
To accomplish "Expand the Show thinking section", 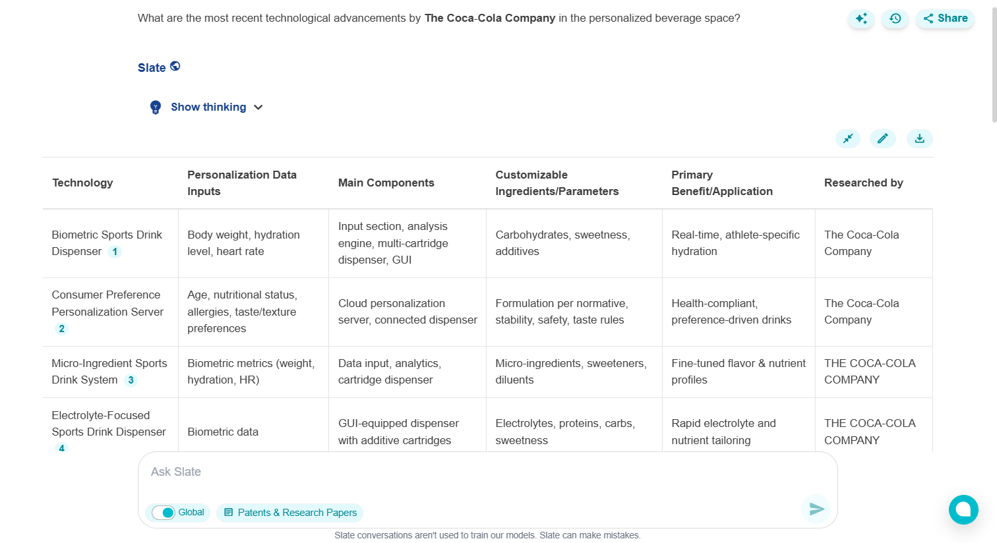I will click(208, 107).
